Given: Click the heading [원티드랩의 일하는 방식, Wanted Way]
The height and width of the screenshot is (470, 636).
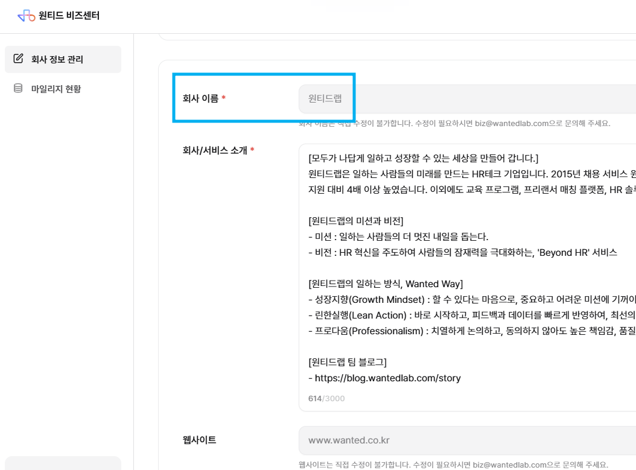Looking at the screenshot, I should click(386, 284).
